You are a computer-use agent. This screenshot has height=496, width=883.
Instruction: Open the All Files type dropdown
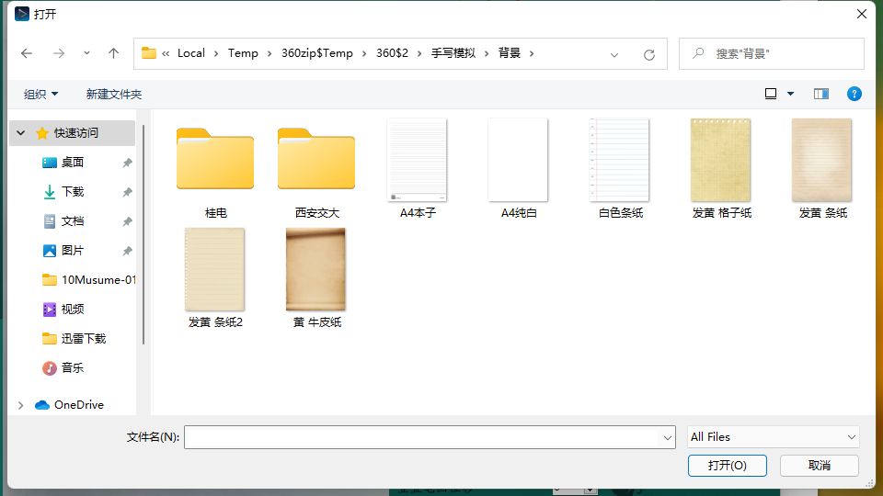point(774,437)
